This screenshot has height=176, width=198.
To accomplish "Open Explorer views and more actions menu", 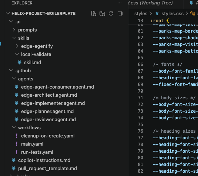I will [120, 3].
